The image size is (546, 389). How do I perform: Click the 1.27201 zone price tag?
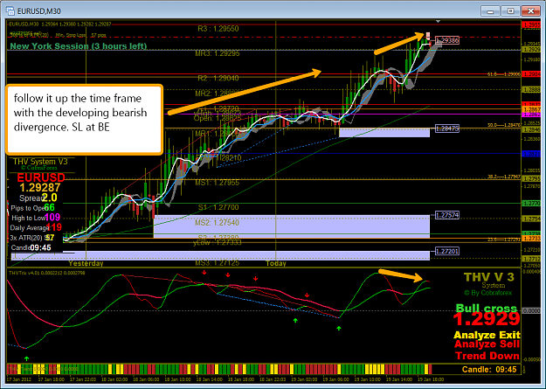click(447, 251)
